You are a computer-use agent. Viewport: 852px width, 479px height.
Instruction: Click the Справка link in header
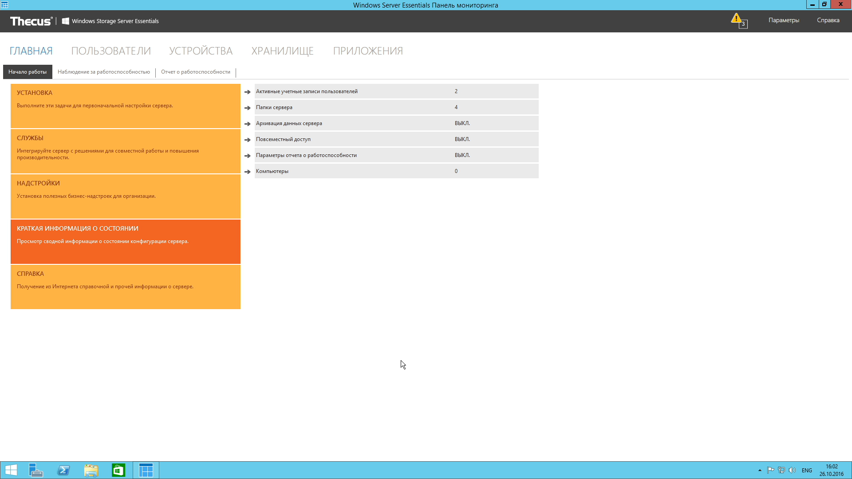[x=828, y=20]
